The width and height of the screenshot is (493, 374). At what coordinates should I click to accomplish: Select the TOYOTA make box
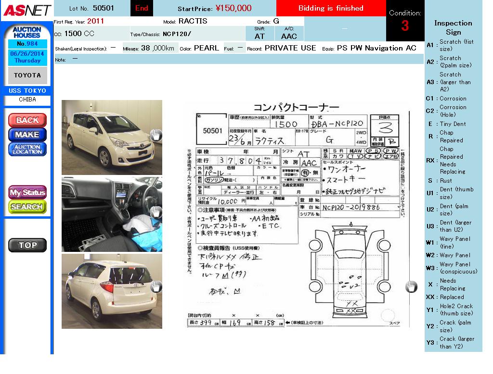(x=27, y=75)
